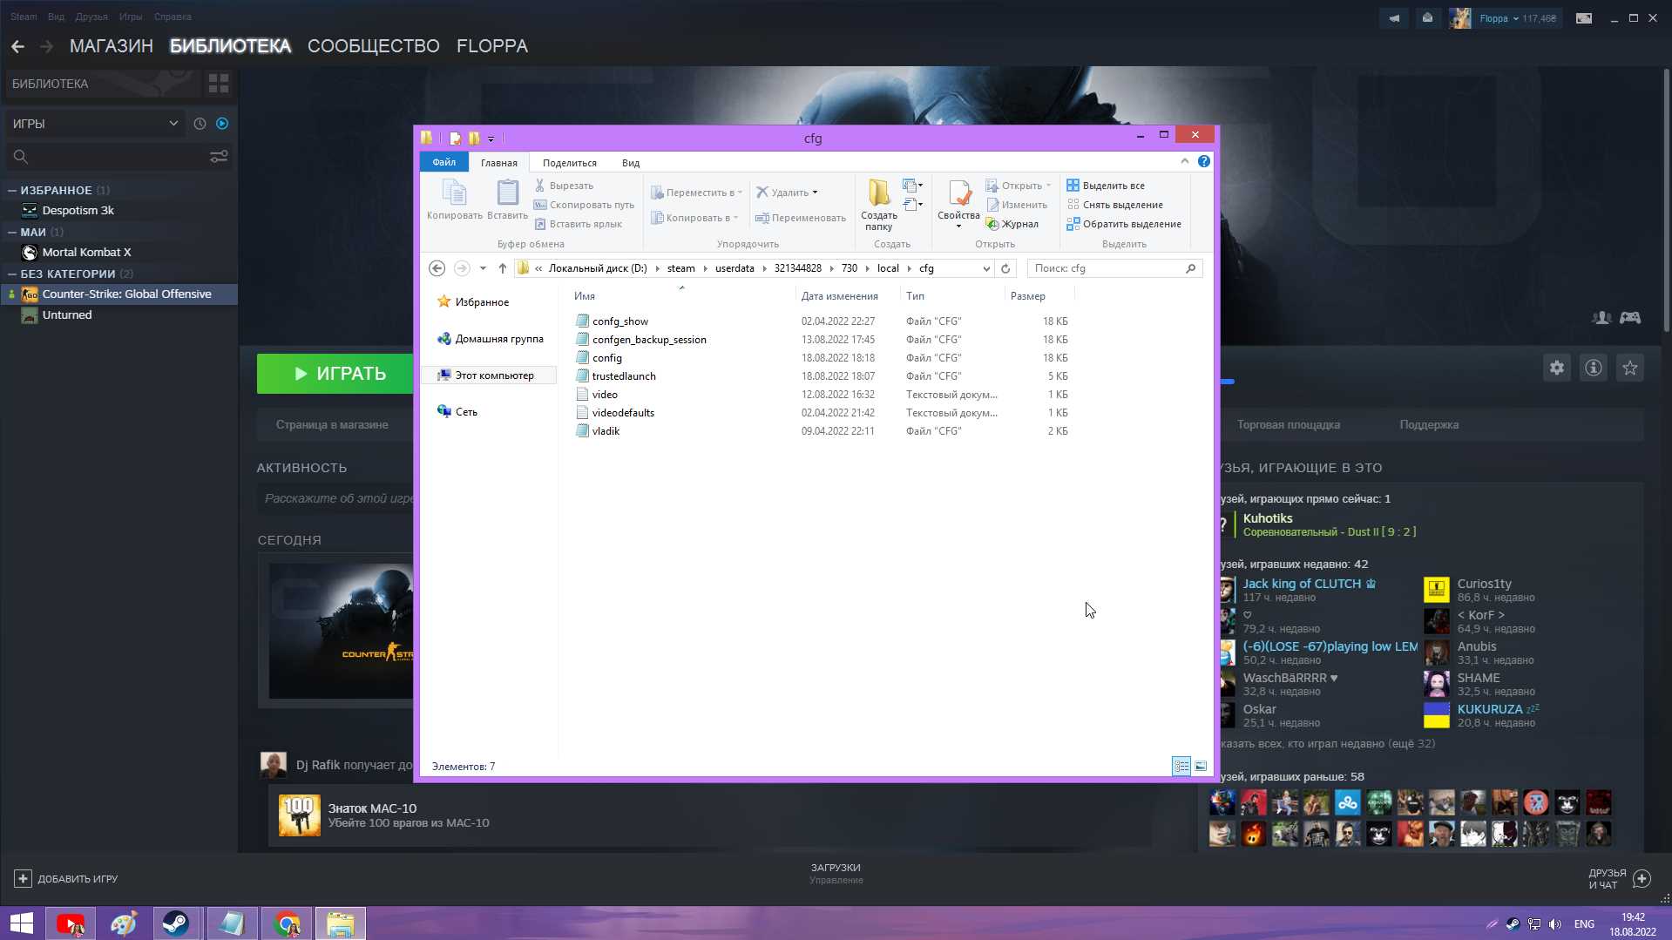Click the recent games clock icon
This screenshot has width=1672, height=940.
200,124
